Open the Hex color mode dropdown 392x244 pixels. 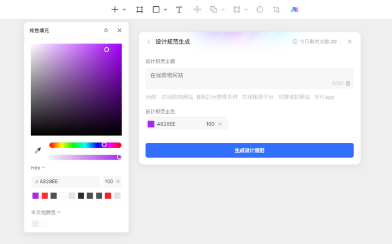point(38,168)
